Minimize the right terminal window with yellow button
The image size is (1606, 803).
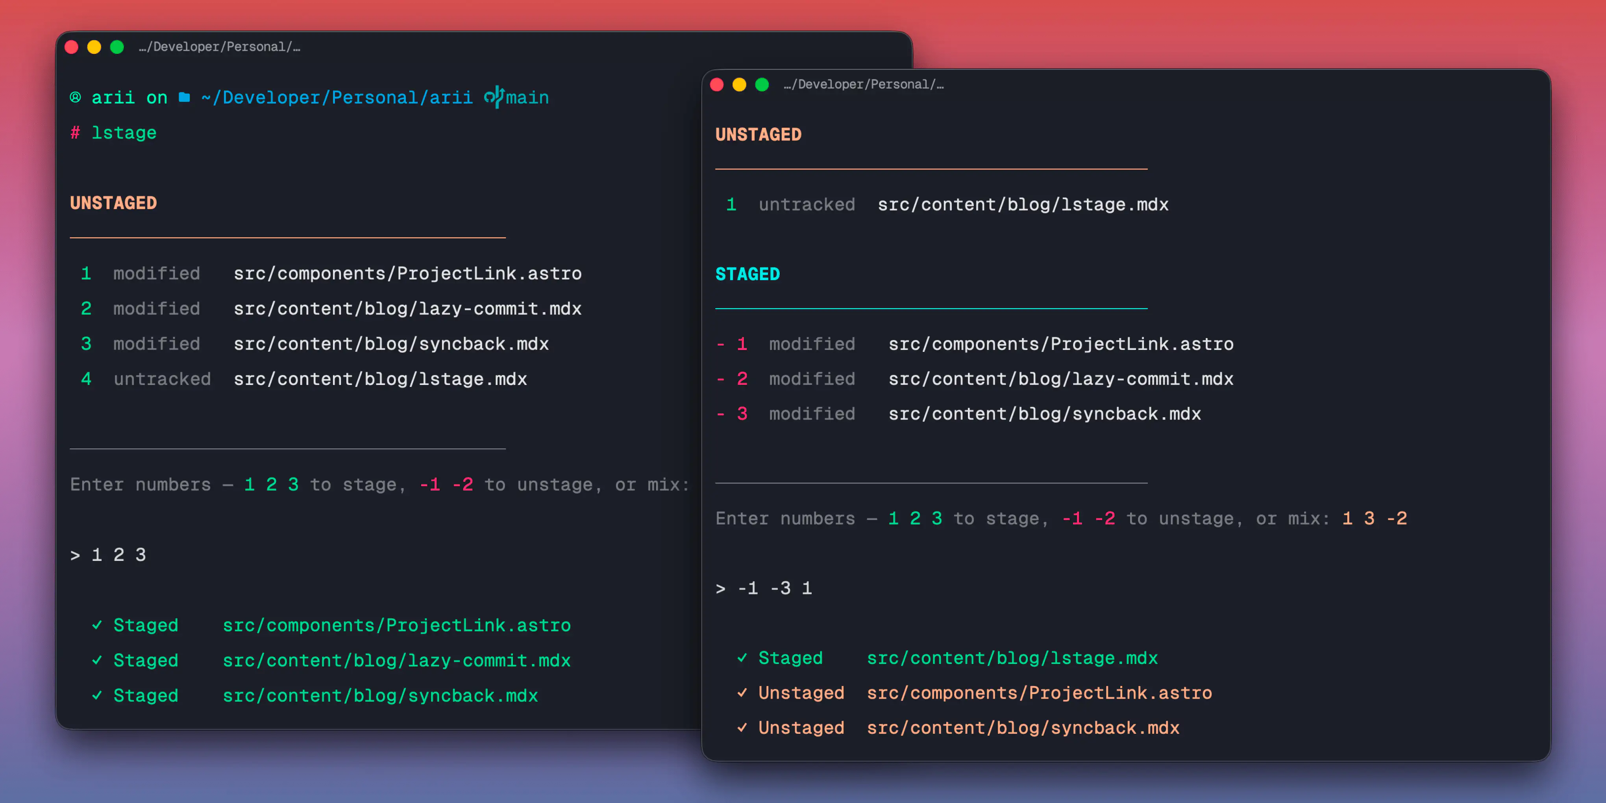click(x=739, y=84)
